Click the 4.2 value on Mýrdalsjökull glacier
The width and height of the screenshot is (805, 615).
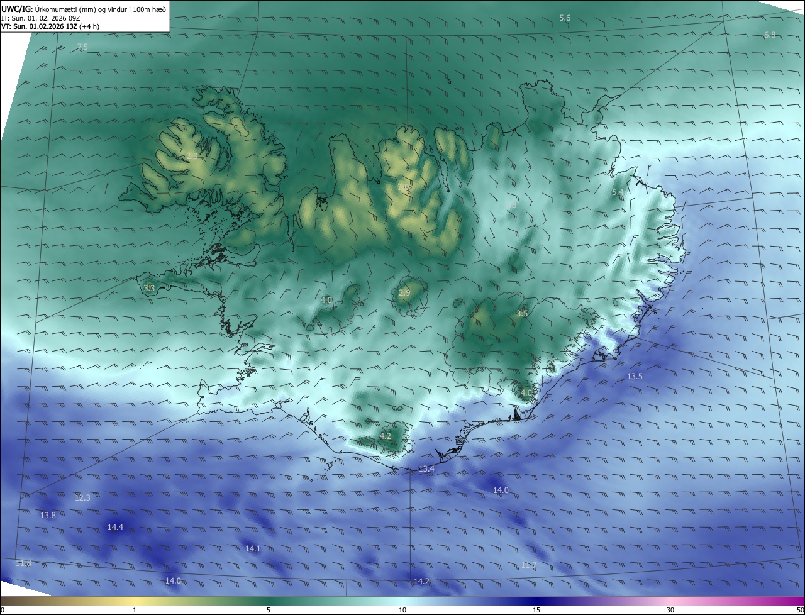[386, 436]
